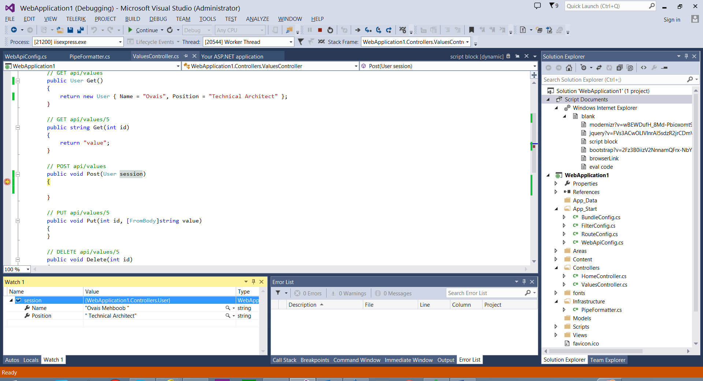The height and width of the screenshot is (381, 703).
Task: Toggle auto-hide pin on Solution Explorer panel
Action: (686, 56)
